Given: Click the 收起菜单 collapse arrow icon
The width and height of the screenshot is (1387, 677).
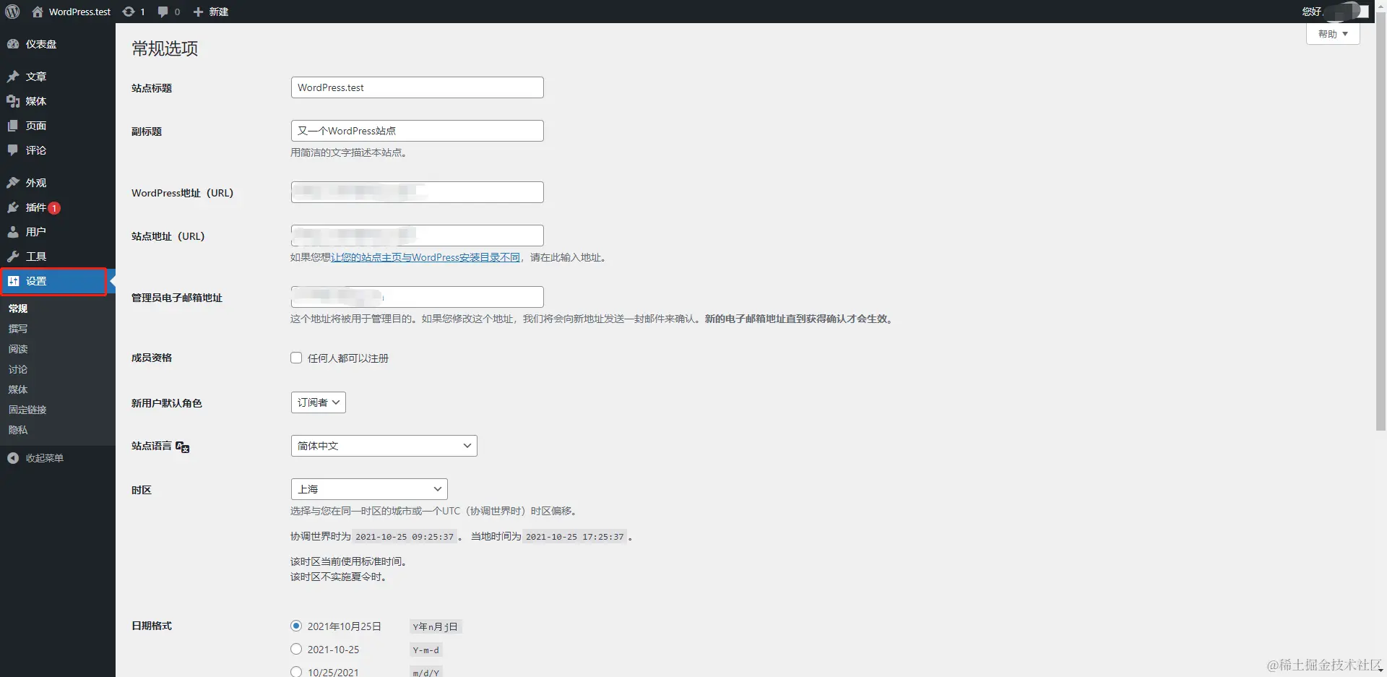Looking at the screenshot, I should (13, 458).
